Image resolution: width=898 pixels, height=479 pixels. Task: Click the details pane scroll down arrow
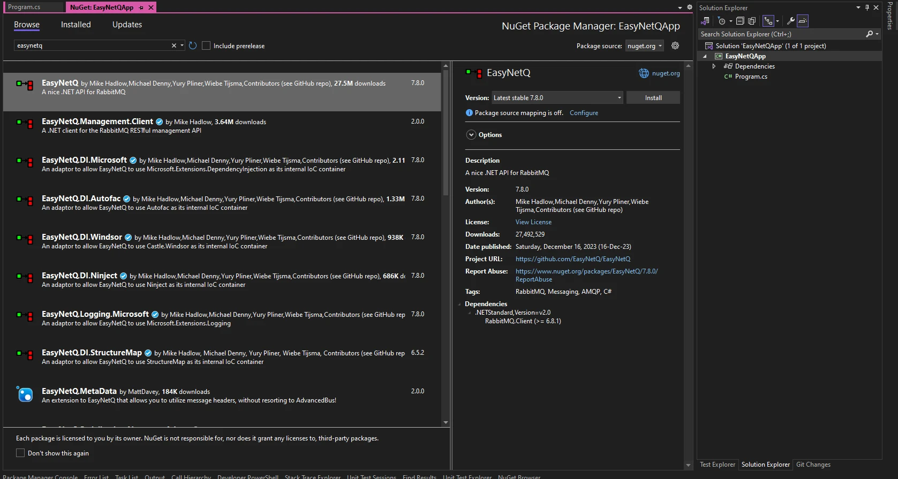click(x=689, y=466)
